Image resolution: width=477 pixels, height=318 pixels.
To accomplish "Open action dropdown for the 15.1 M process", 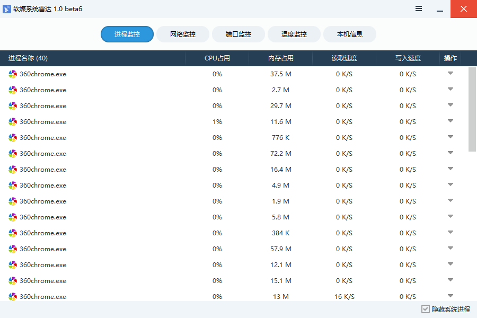I will tap(450, 280).
